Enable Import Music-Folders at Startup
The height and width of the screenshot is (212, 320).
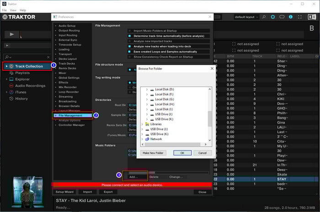tap(130, 31)
